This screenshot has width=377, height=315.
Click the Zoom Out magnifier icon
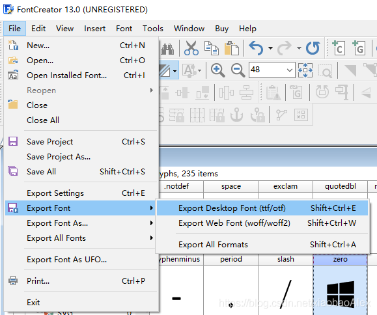238,70
